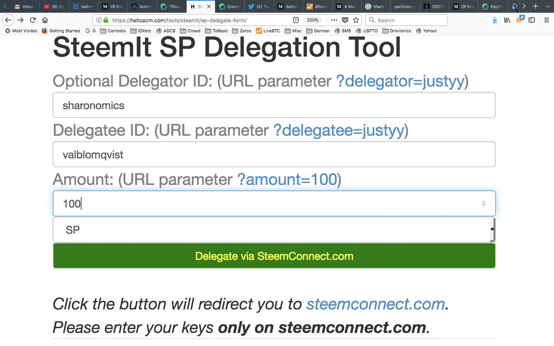Open the Crowd bookmark folder
This screenshot has width=554, height=346.
pyautogui.click(x=190, y=31)
